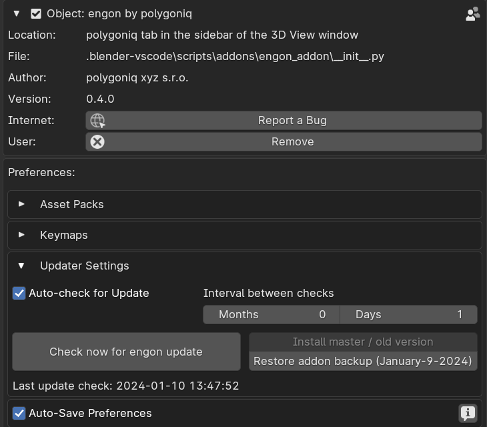Click the add-on file path text

point(235,56)
